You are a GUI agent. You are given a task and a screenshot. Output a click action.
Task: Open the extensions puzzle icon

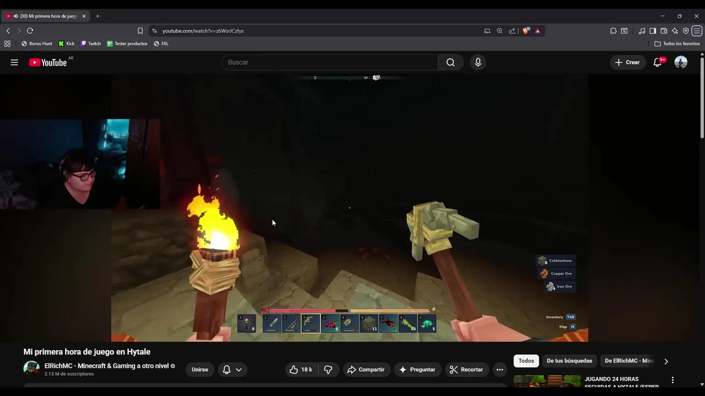[x=613, y=31]
